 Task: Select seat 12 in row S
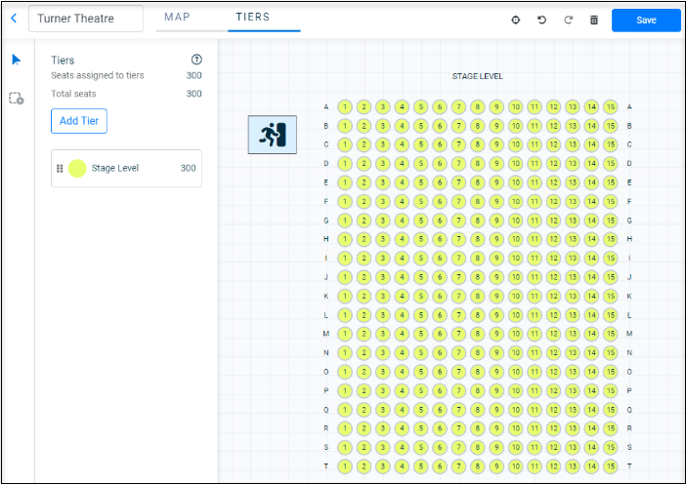click(553, 447)
